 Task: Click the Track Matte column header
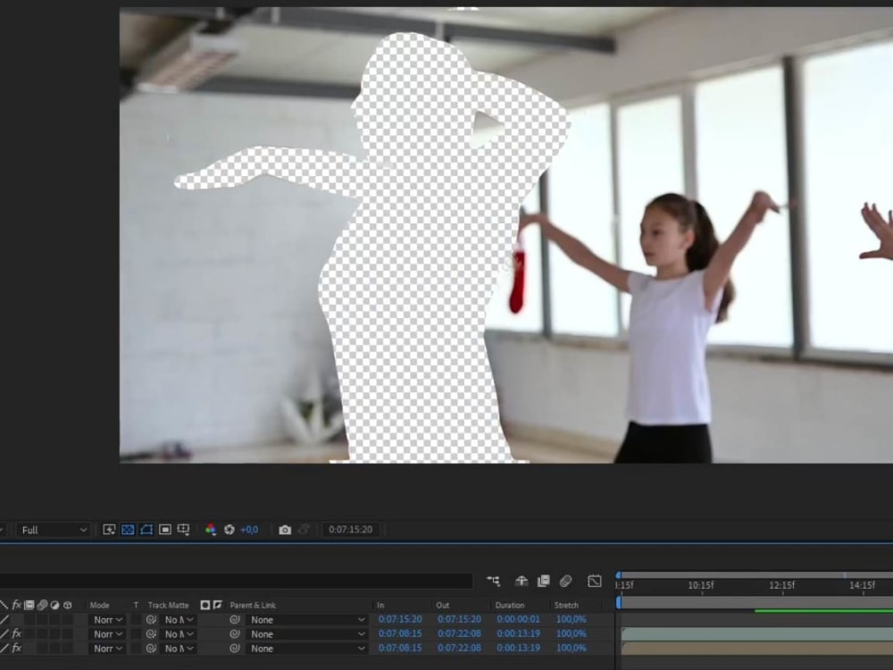click(168, 605)
